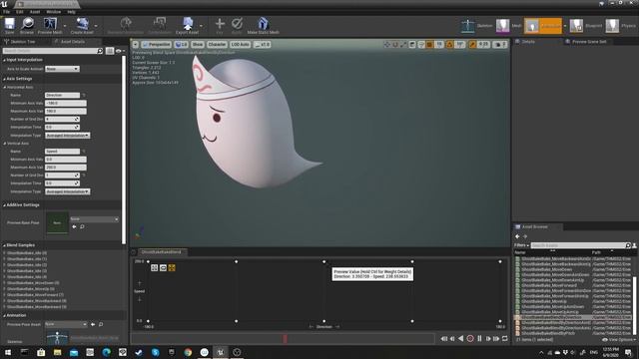This screenshot has width=639, height=359.
Task: Switch to the Skeleton editor mode
Action: tap(476, 26)
